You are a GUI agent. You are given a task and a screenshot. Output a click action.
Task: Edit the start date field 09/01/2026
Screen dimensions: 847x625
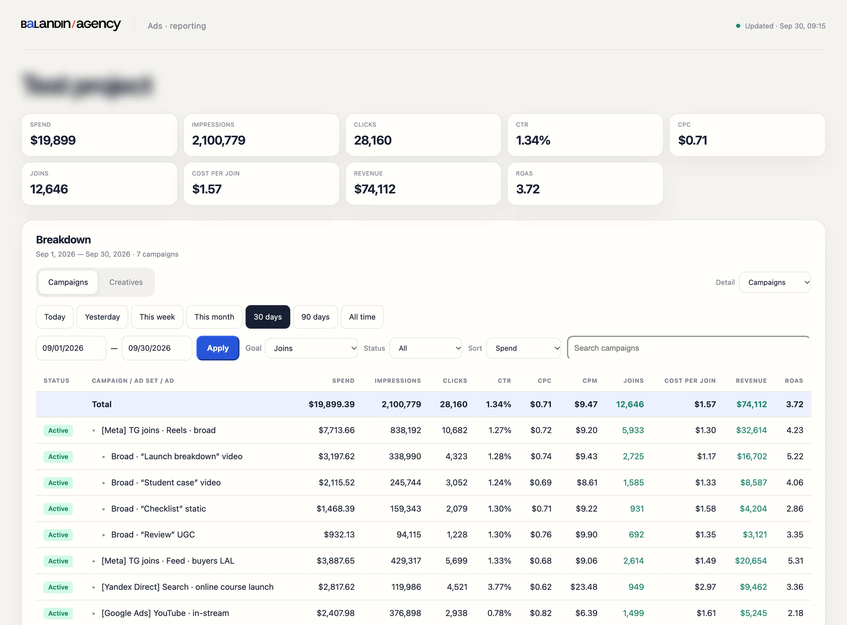[x=71, y=348]
